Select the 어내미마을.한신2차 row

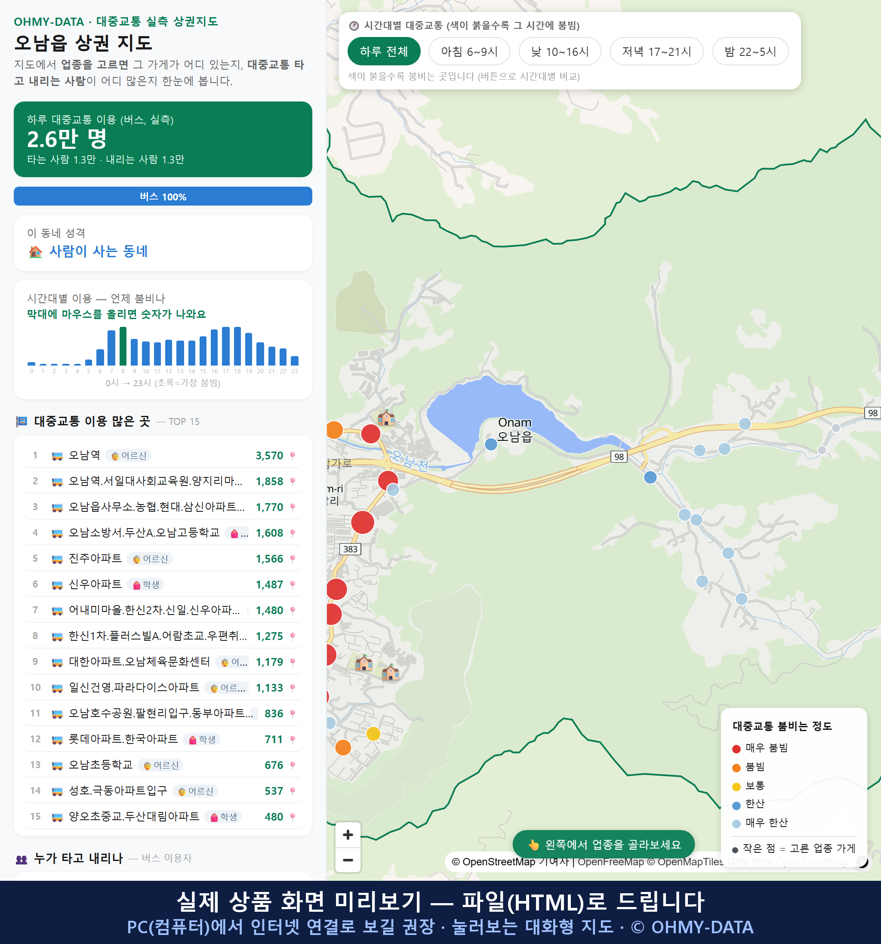click(163, 610)
